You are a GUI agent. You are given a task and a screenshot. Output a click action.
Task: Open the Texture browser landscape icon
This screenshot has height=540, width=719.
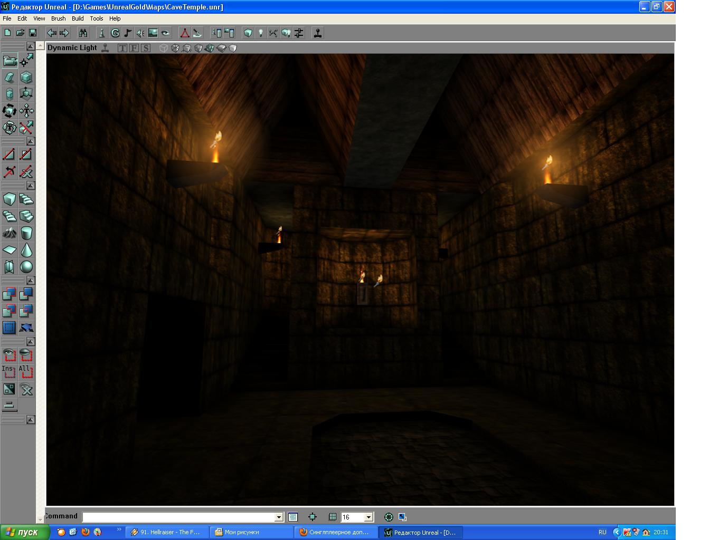[x=153, y=33]
